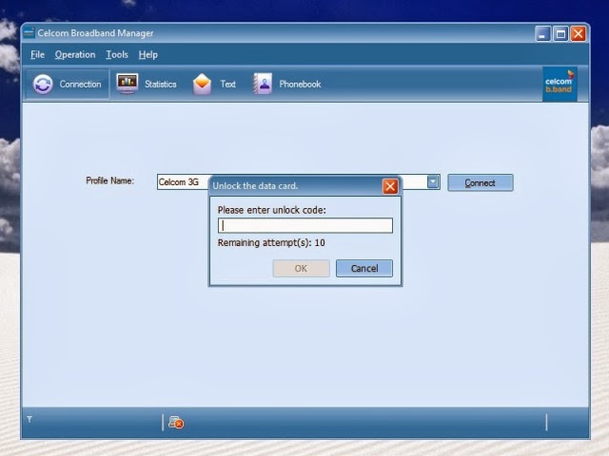Click the OK button in unlock dialog
Image resolution: width=609 pixels, height=456 pixels.
click(301, 268)
